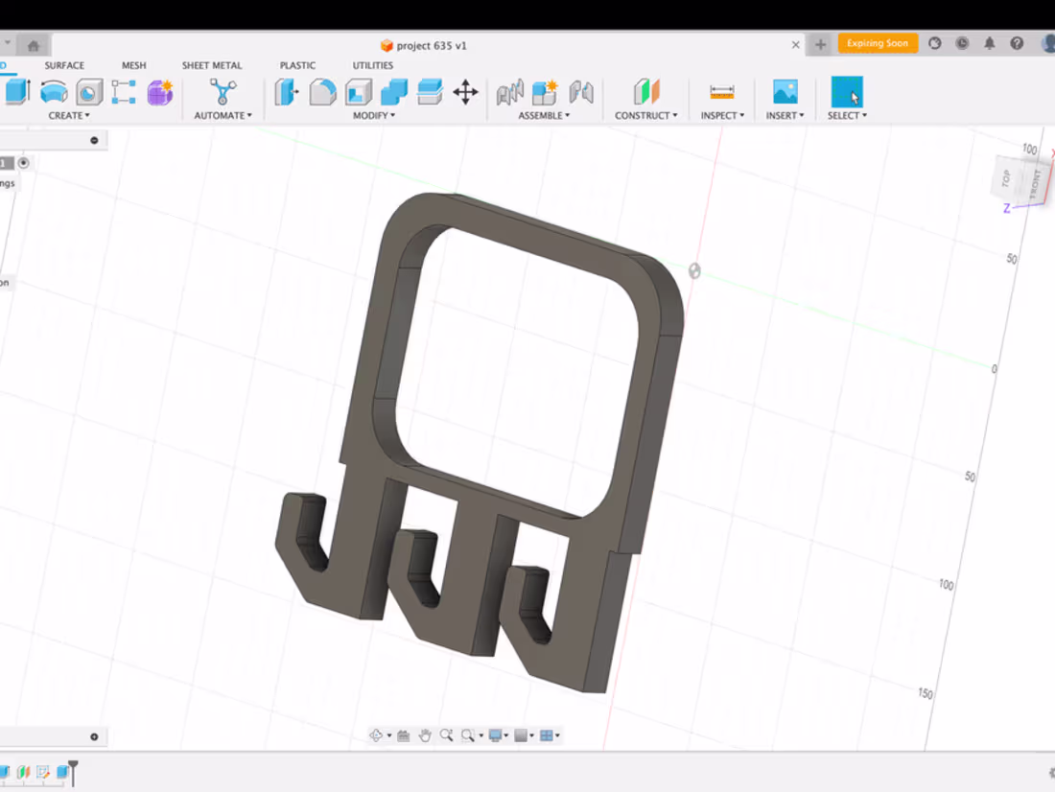Activate the Orbit tool in navigation bar

[x=376, y=734]
